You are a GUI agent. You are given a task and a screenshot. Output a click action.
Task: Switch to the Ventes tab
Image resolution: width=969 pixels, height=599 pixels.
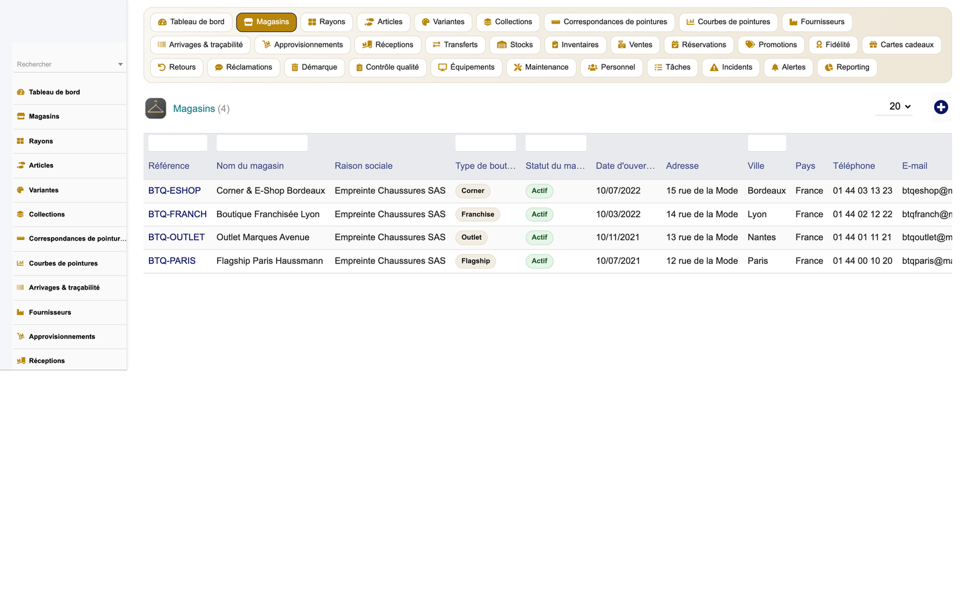634,45
